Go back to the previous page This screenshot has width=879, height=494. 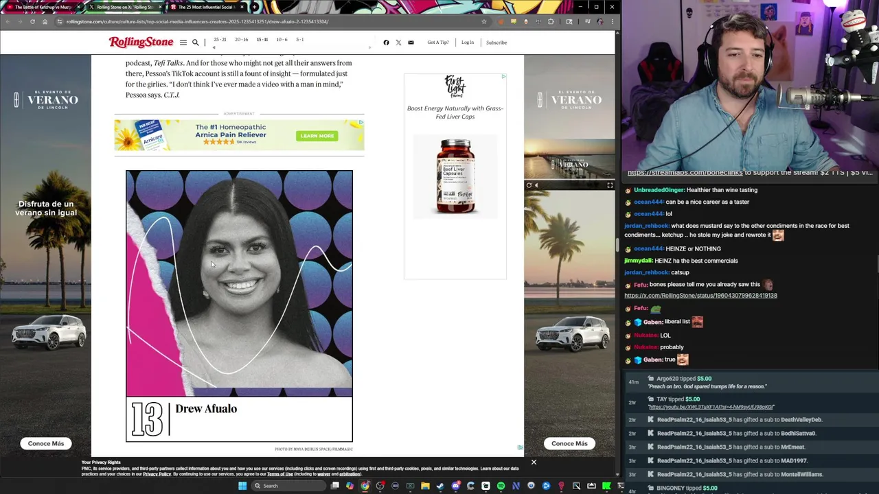coord(8,21)
